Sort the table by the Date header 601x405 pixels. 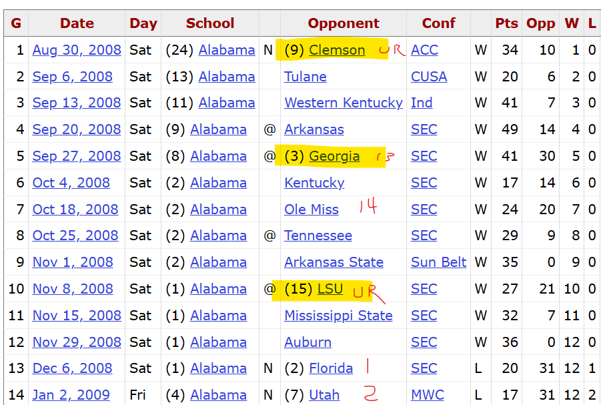[x=77, y=23]
